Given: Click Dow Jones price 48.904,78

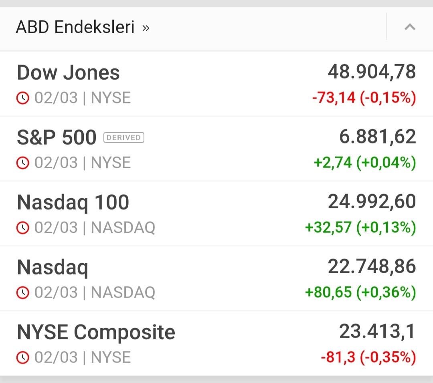Looking at the screenshot, I should [372, 72].
